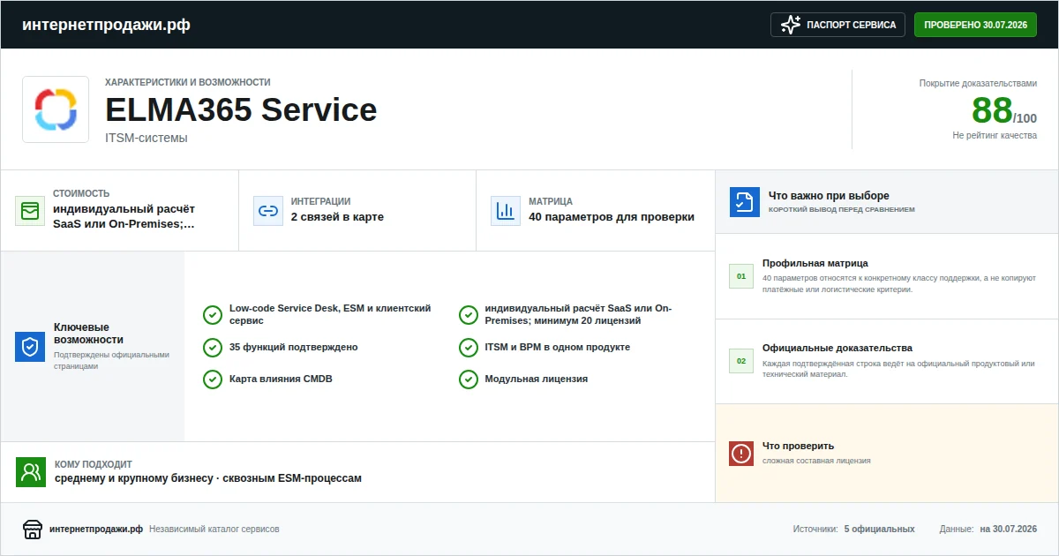Viewport: 1059px width, 556px height.
Task: Click Карта влияния CMDB text
Action: (281, 379)
